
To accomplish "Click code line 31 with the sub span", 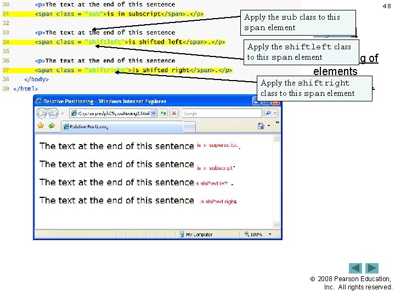I will 119,14.
